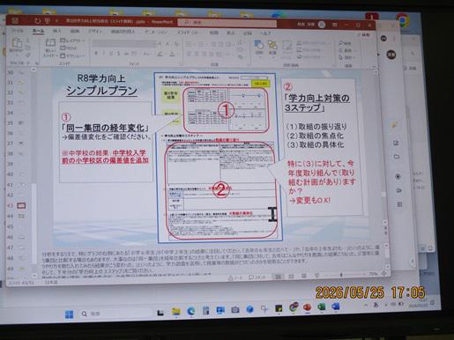Image resolution: width=454 pixels, height=340 pixels.
Task: Expand the Layout (レイアウト) dropdown
Action: click(72, 41)
